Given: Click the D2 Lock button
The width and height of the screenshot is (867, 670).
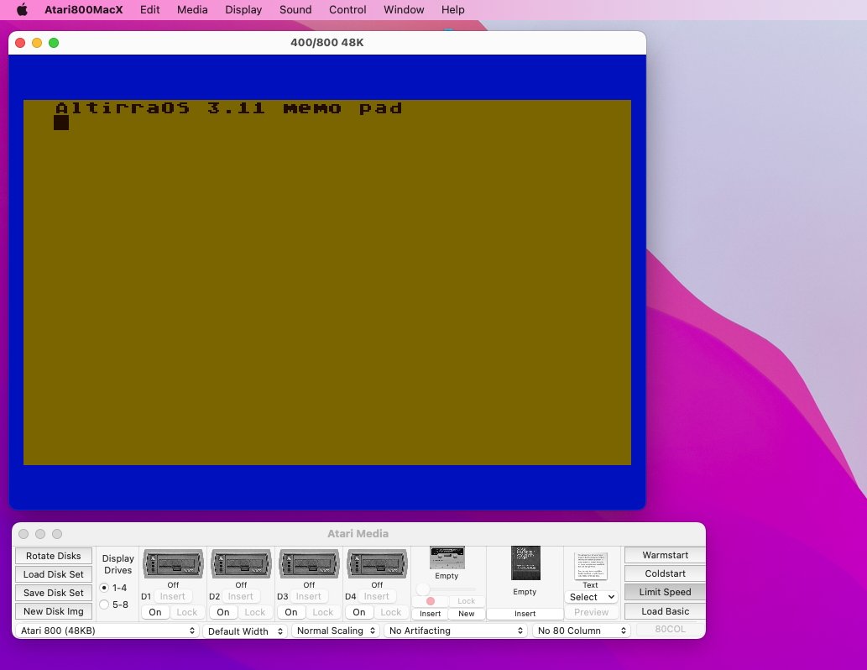Looking at the screenshot, I should tap(255, 612).
